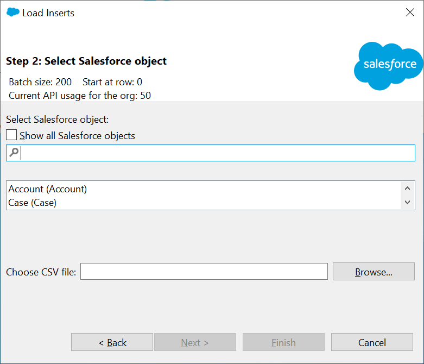Click the magnifying glass search icon
This screenshot has width=424, height=364.
pos(14,153)
